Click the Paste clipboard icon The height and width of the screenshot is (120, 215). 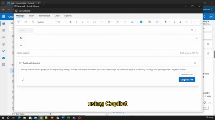click(26, 22)
